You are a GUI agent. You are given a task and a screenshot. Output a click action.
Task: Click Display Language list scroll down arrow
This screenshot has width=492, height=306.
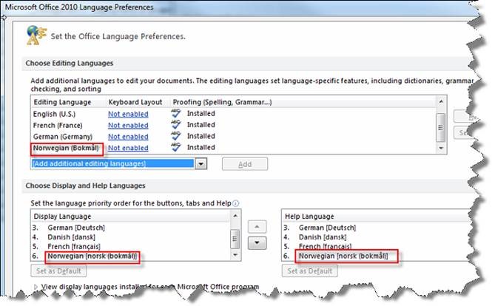point(235,255)
